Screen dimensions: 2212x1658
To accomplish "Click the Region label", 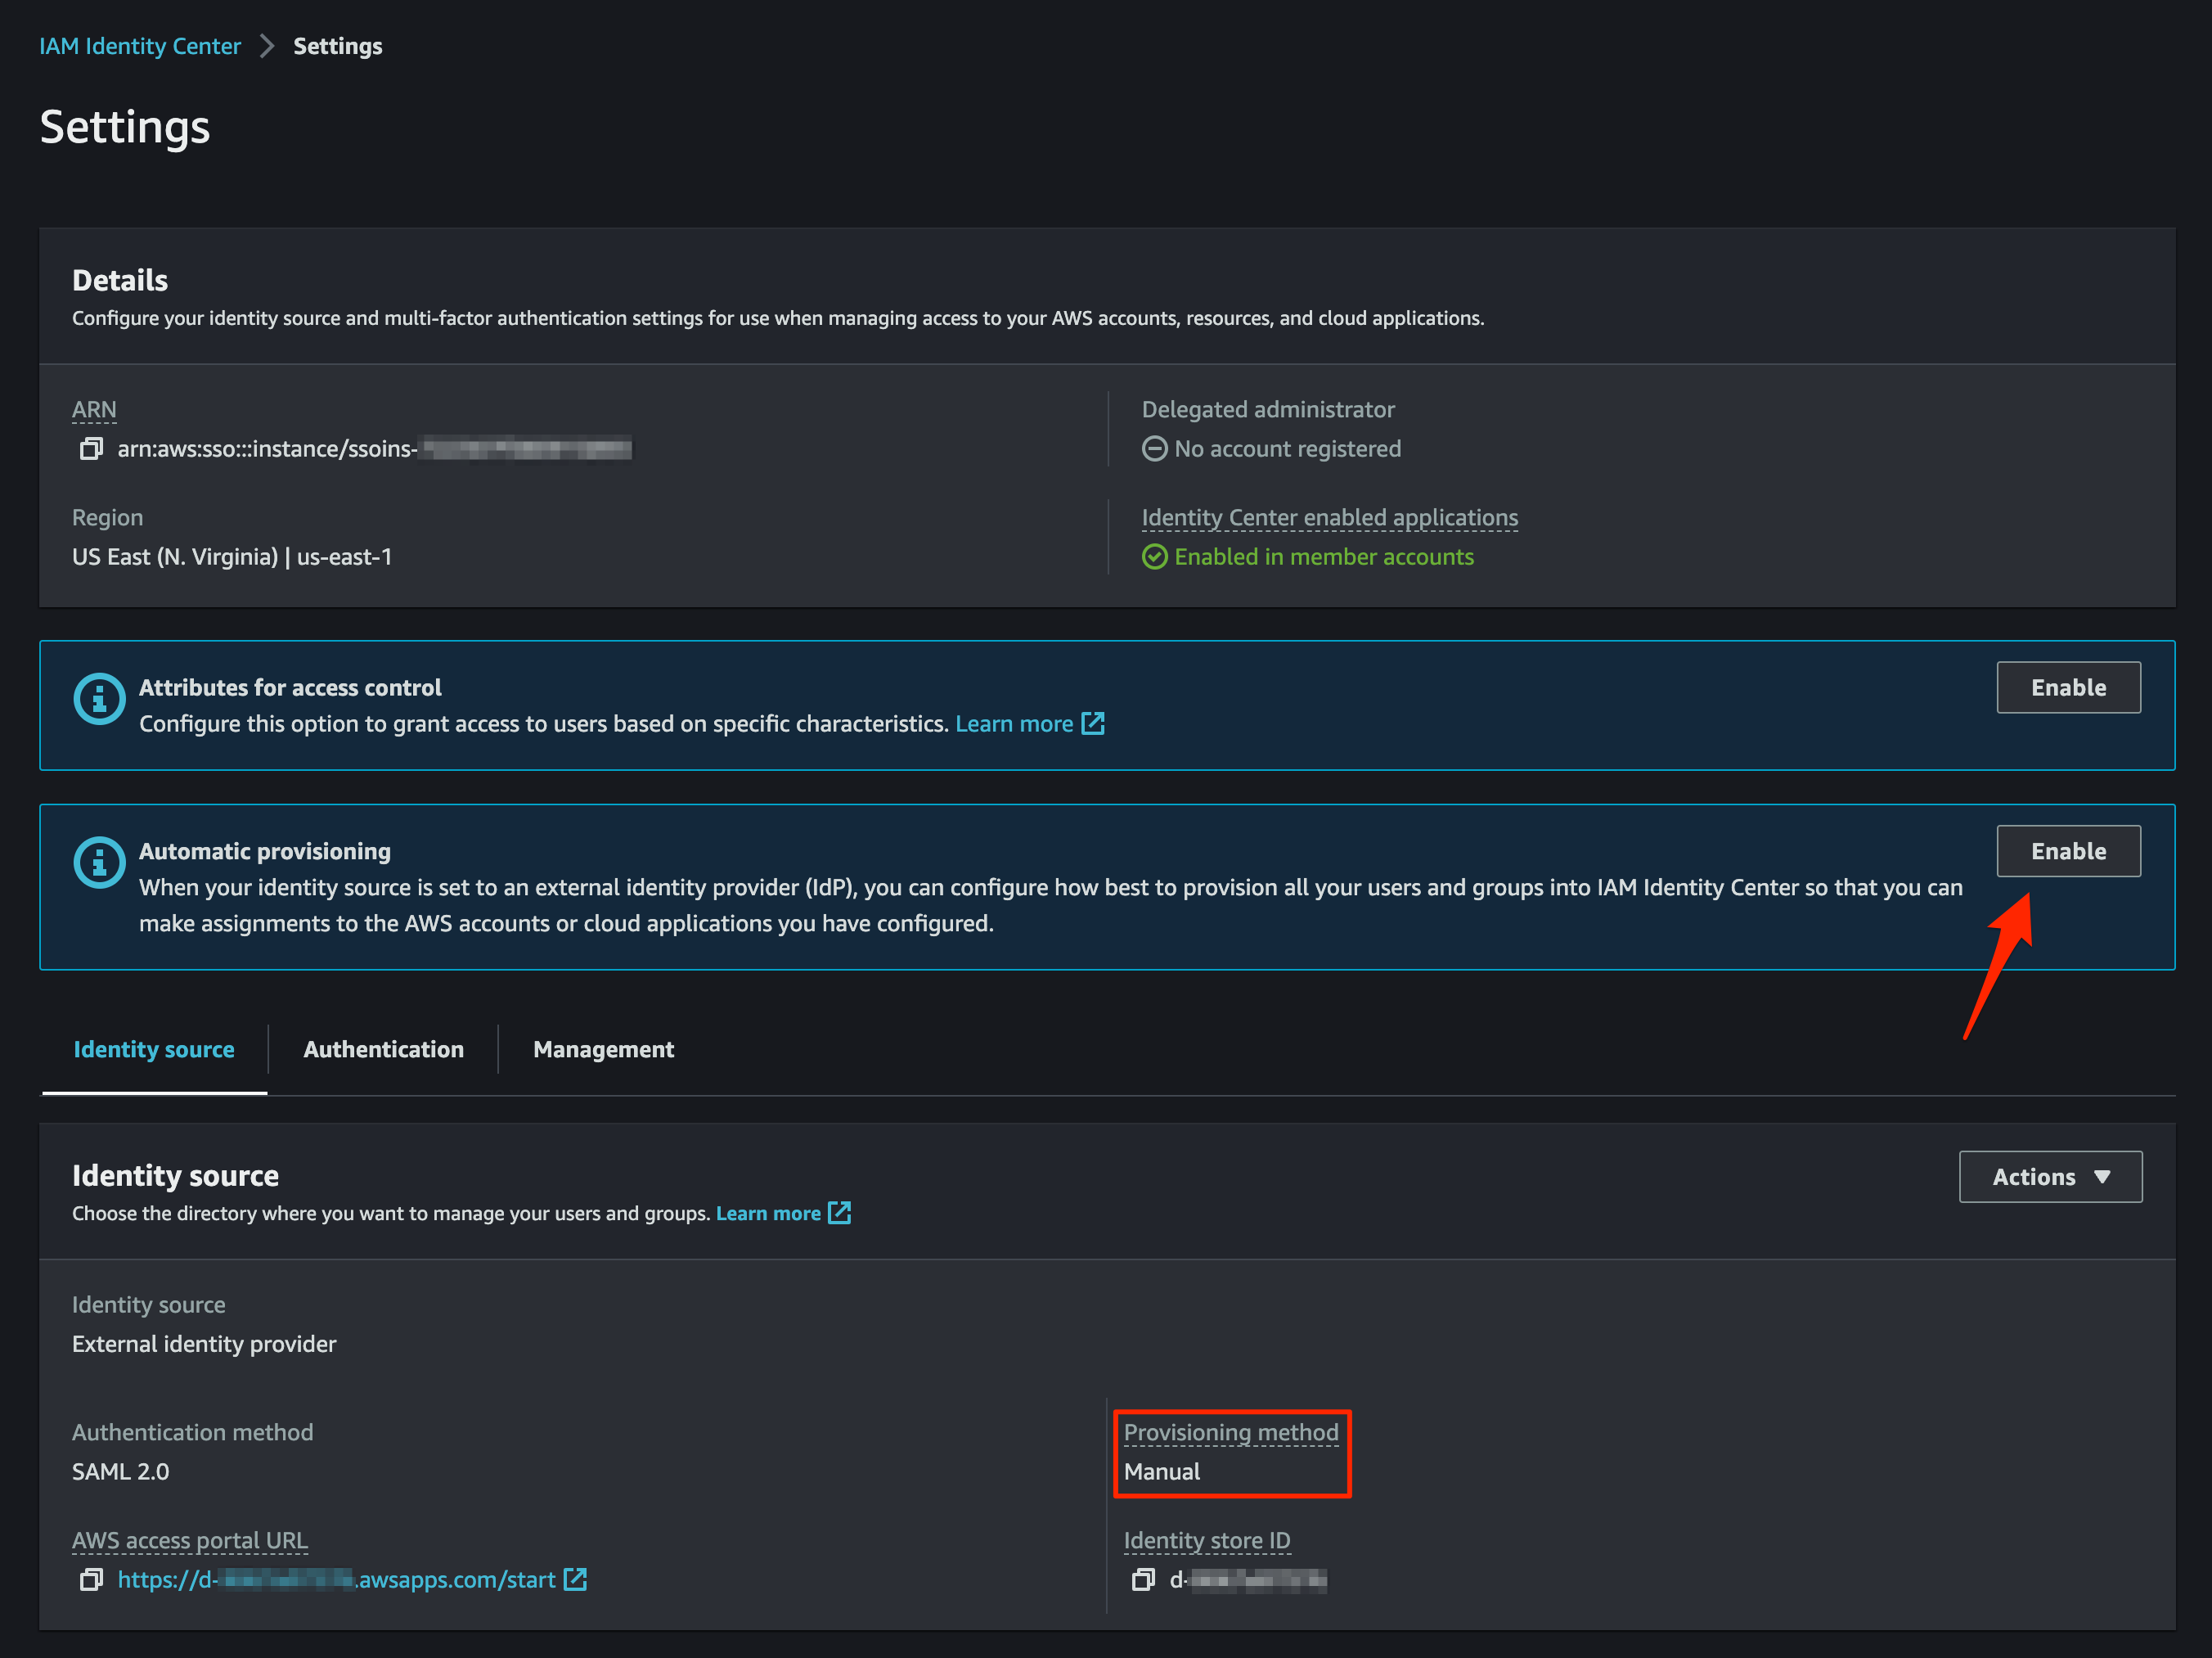I will 108,517.
